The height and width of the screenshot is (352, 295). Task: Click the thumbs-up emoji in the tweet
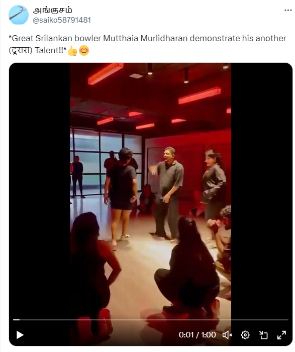coord(72,51)
